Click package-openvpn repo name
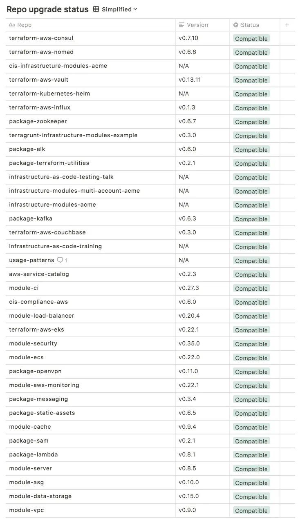 (x=35, y=371)
